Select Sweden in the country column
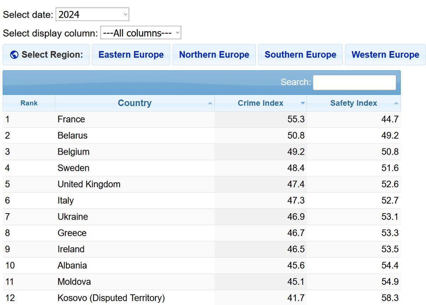 [73, 168]
